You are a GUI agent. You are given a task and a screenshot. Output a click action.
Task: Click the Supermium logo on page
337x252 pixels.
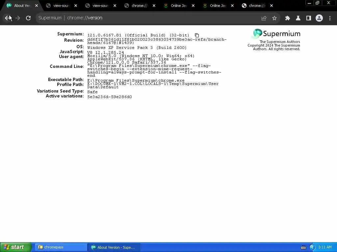[276, 34]
